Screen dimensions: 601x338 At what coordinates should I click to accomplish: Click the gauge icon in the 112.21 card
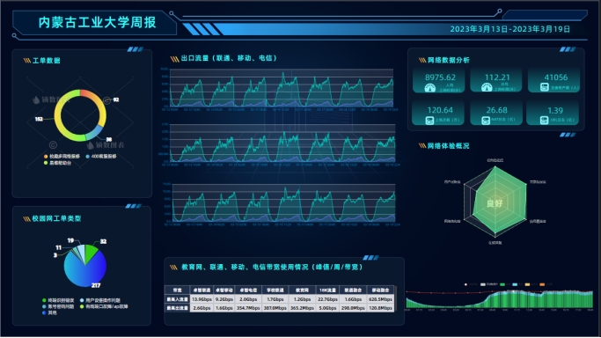coord(487,88)
